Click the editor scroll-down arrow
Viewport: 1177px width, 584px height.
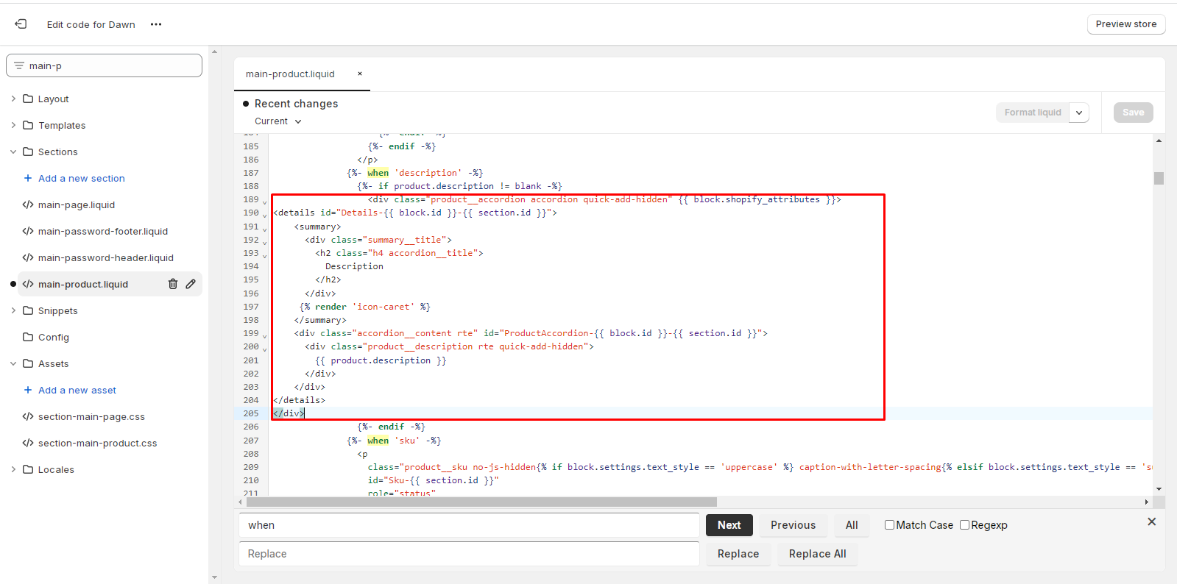1159,489
